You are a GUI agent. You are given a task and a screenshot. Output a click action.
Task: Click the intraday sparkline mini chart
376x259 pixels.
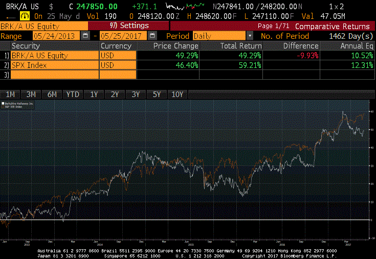point(185,6)
